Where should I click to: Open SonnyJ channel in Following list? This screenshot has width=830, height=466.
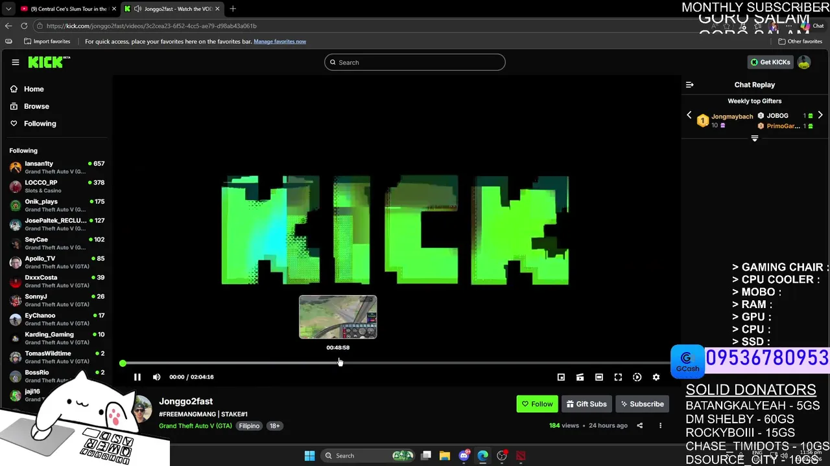(x=56, y=300)
